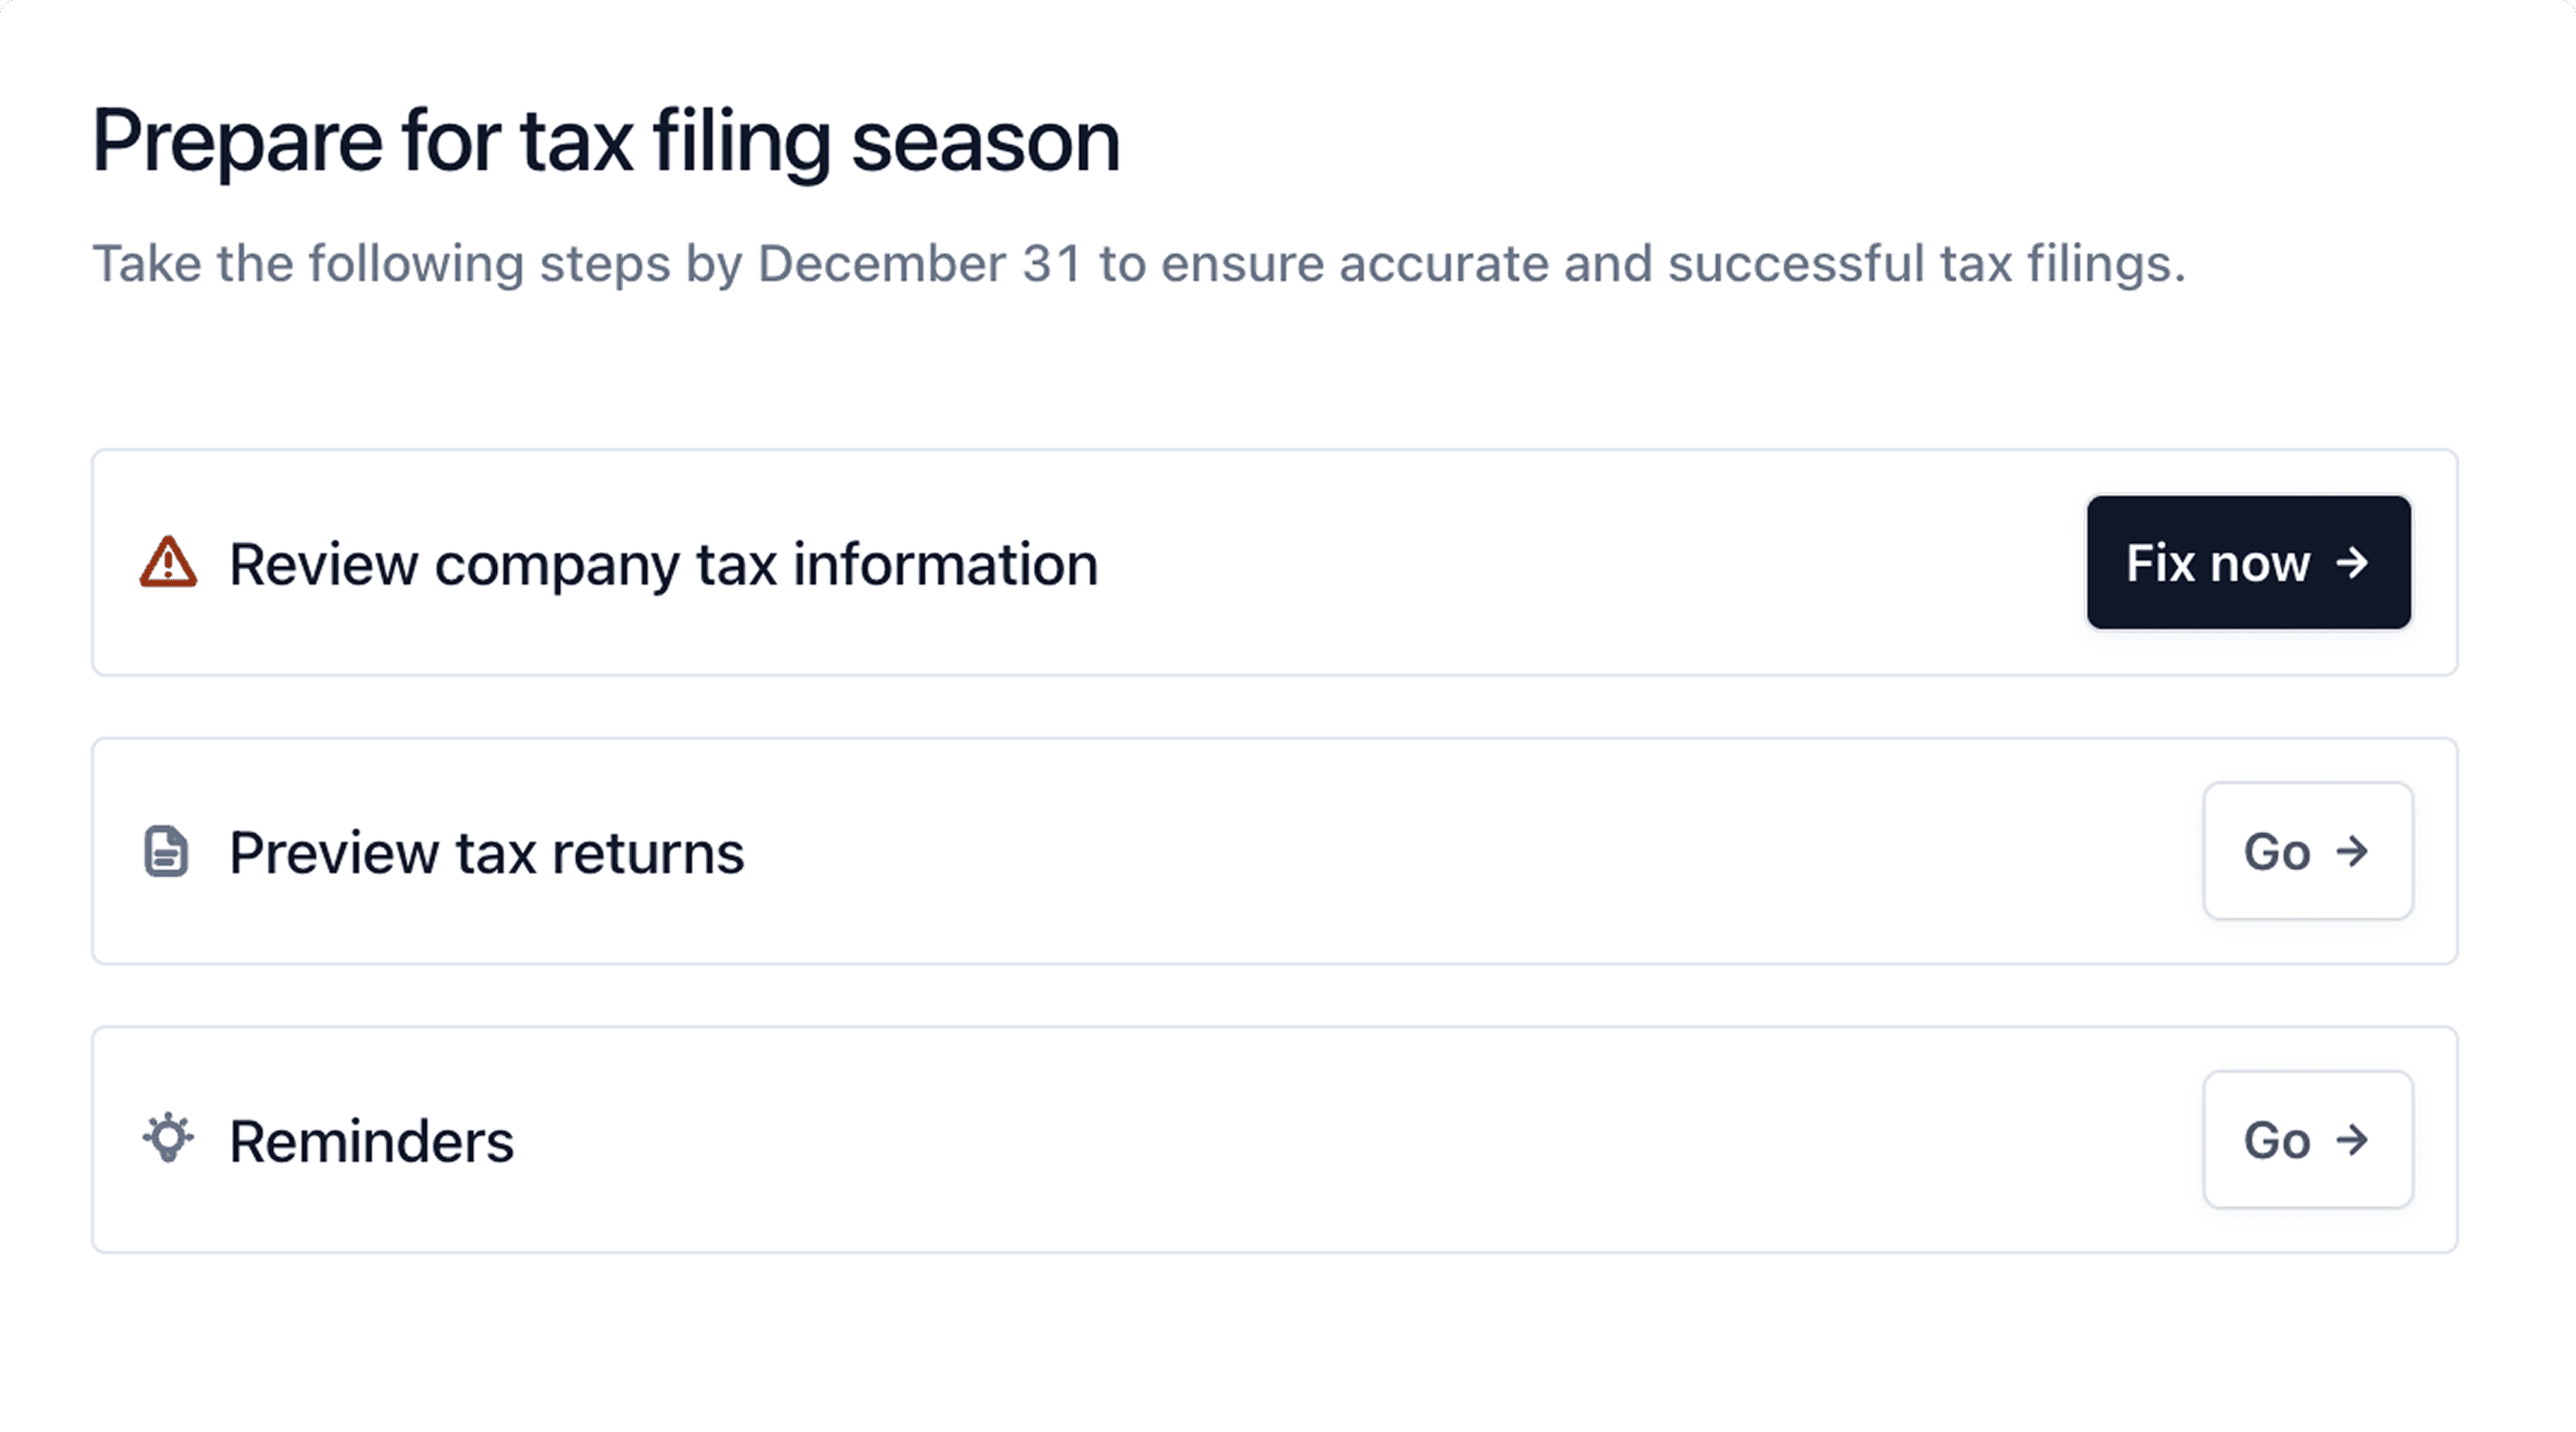Fix company tax information now
The width and height of the screenshot is (2576, 1432).
[2248, 562]
